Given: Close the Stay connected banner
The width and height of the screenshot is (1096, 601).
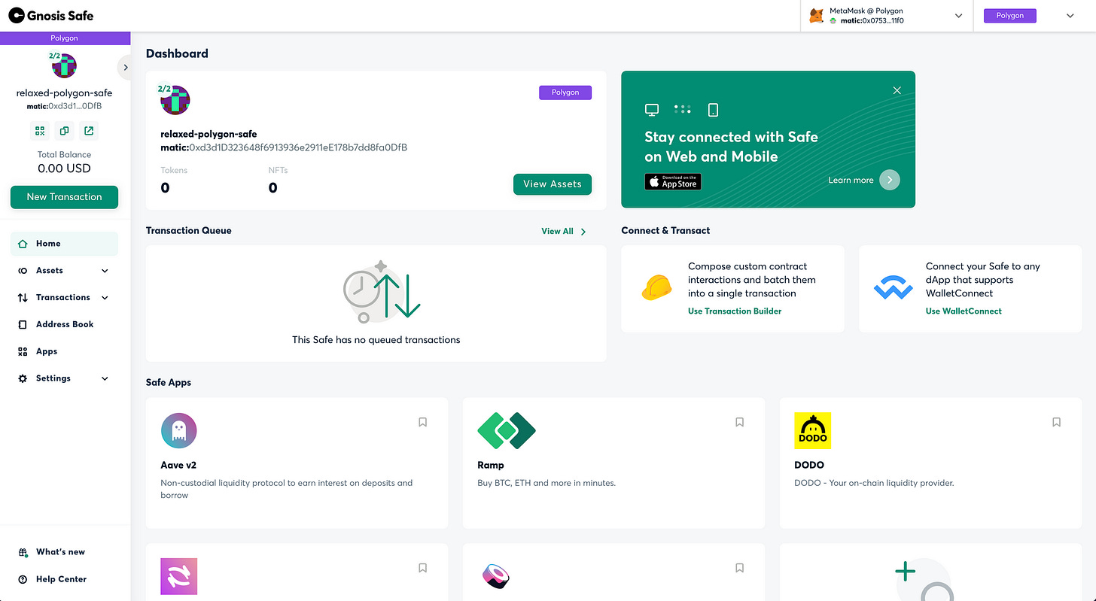Looking at the screenshot, I should 897,90.
